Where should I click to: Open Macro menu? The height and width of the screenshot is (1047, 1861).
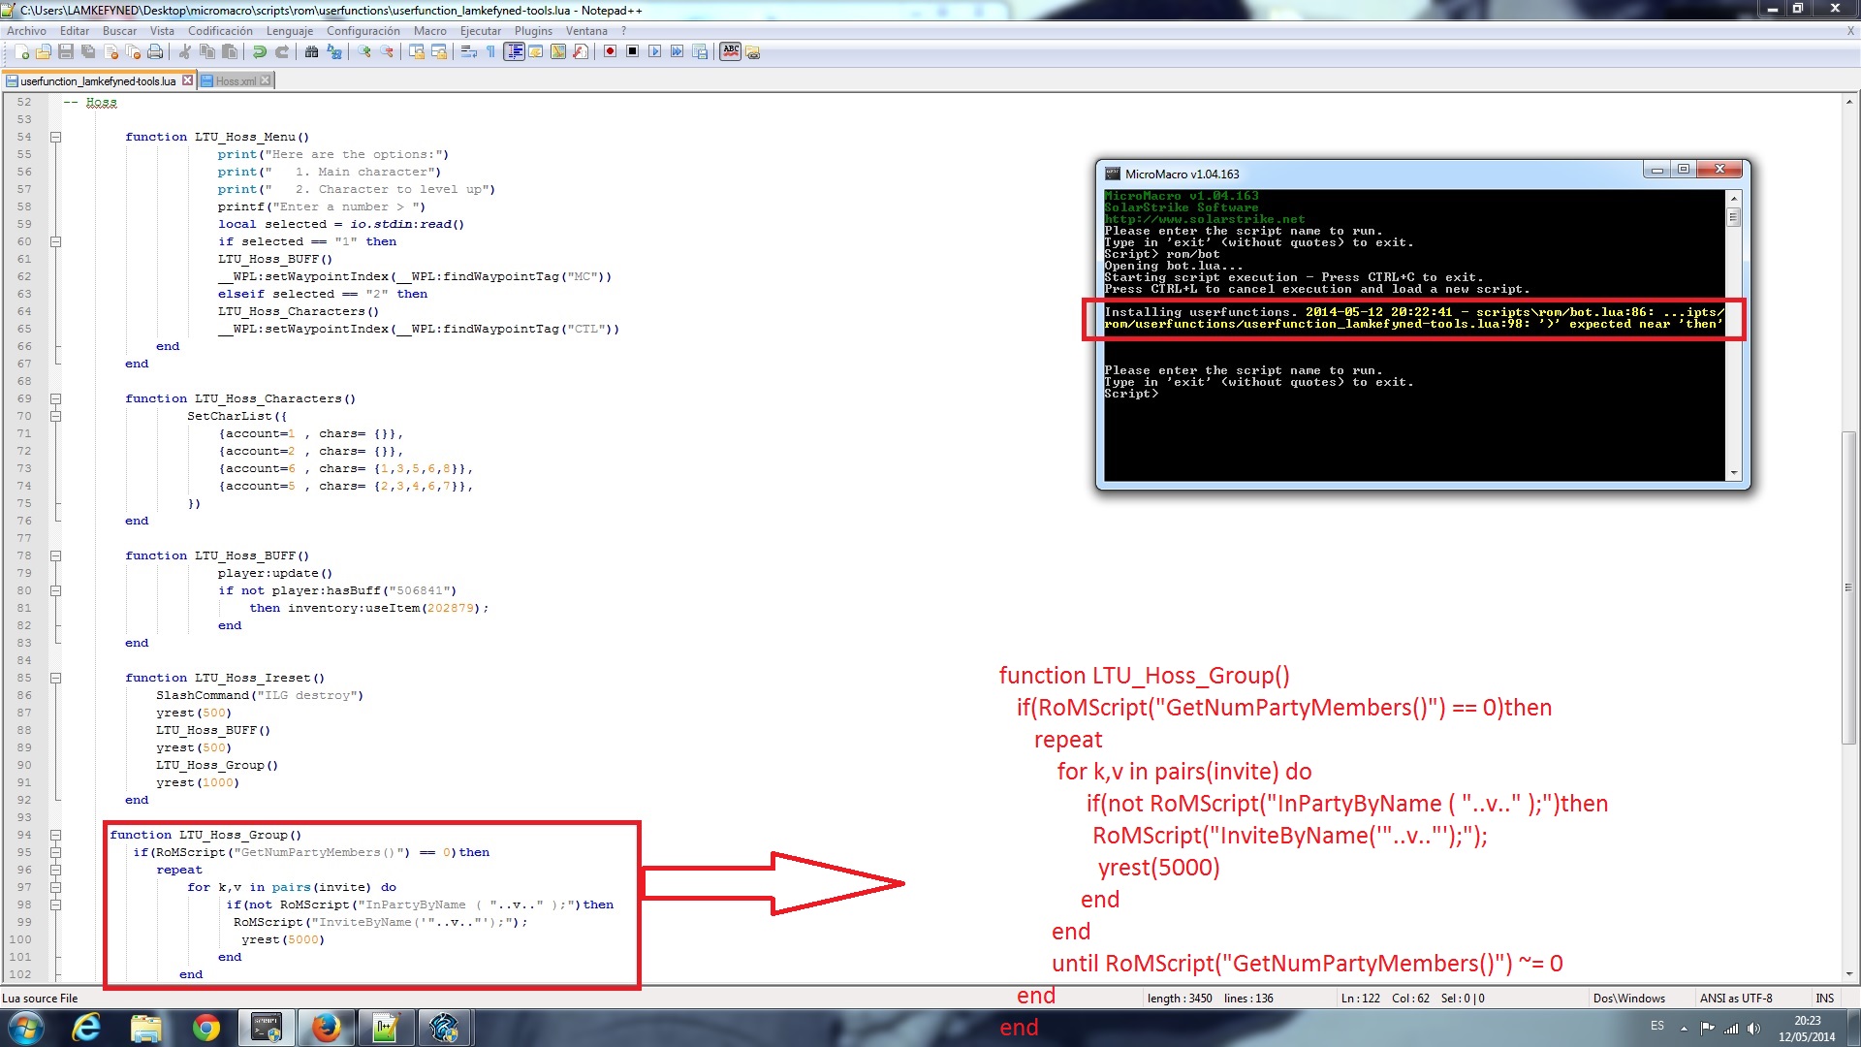point(430,31)
